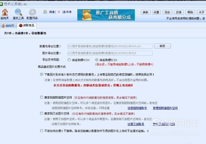Screen dimensions: 206x144
Task: Select 不做任何处理 radio option
Action: pos(42,131)
